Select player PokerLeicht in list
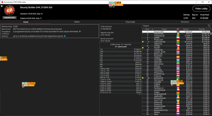This screenshot has height=116, width=212. [176, 40]
